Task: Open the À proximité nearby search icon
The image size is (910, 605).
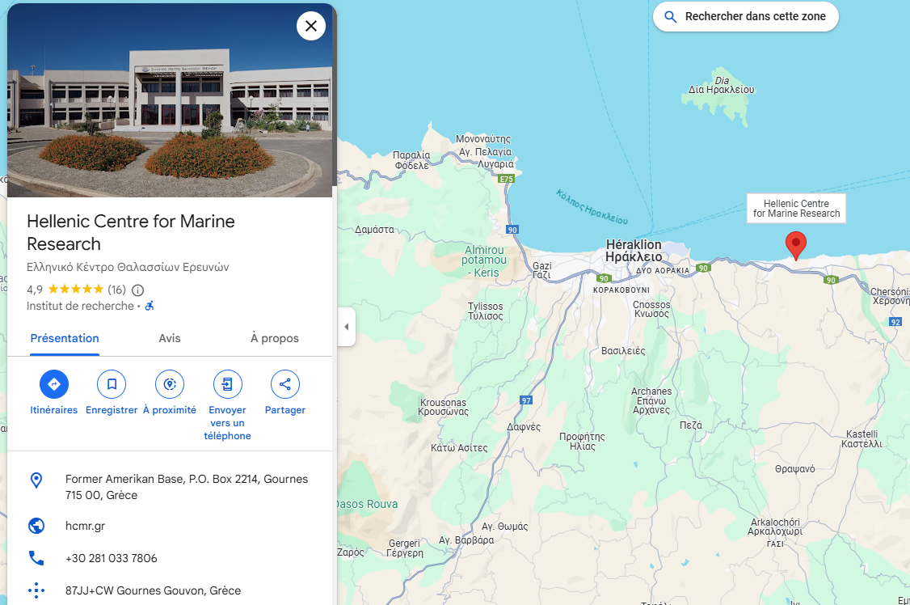Action: 170,384
